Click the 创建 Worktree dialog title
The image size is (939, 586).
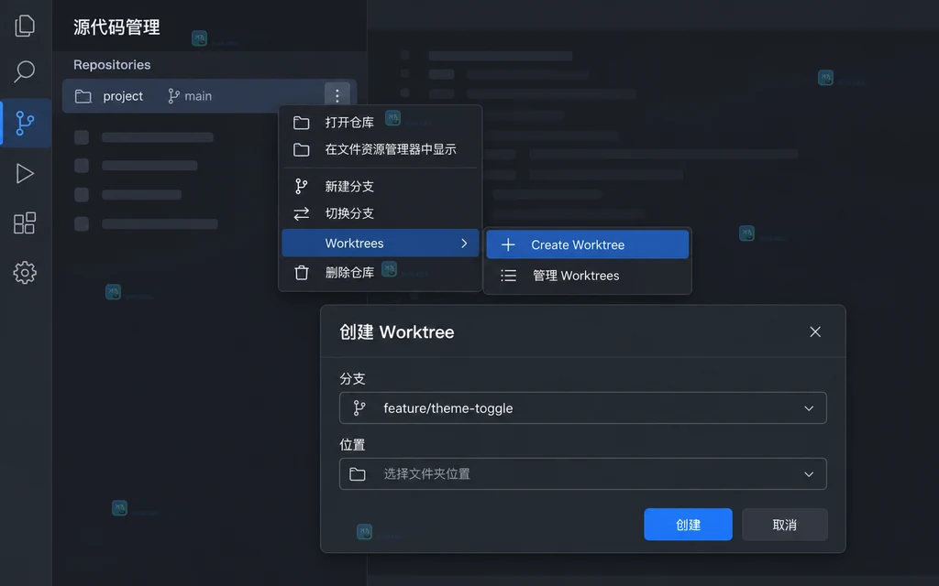tap(396, 331)
